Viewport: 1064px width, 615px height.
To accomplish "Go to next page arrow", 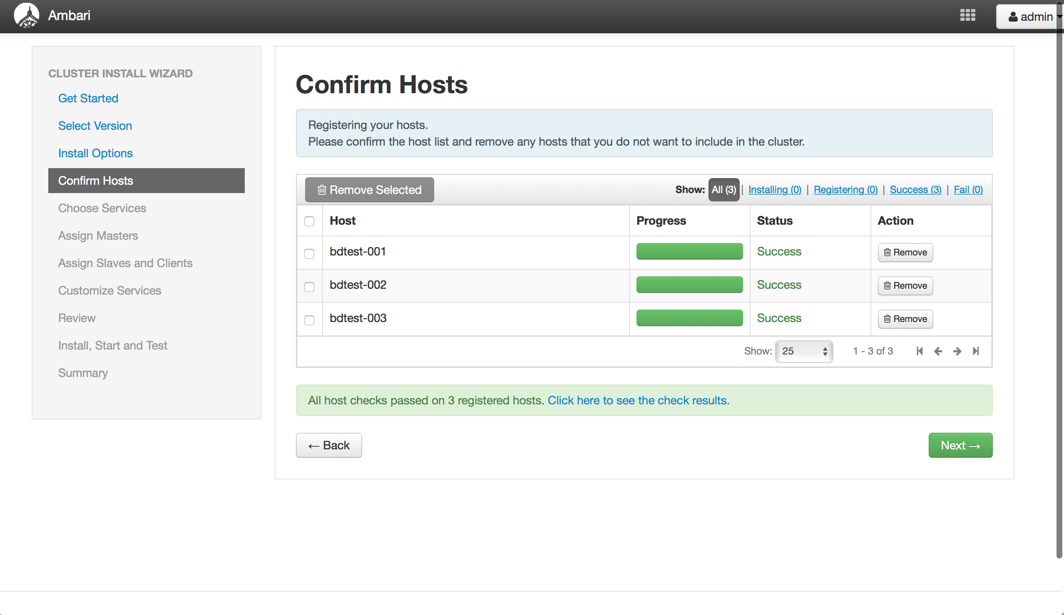I will (x=957, y=351).
